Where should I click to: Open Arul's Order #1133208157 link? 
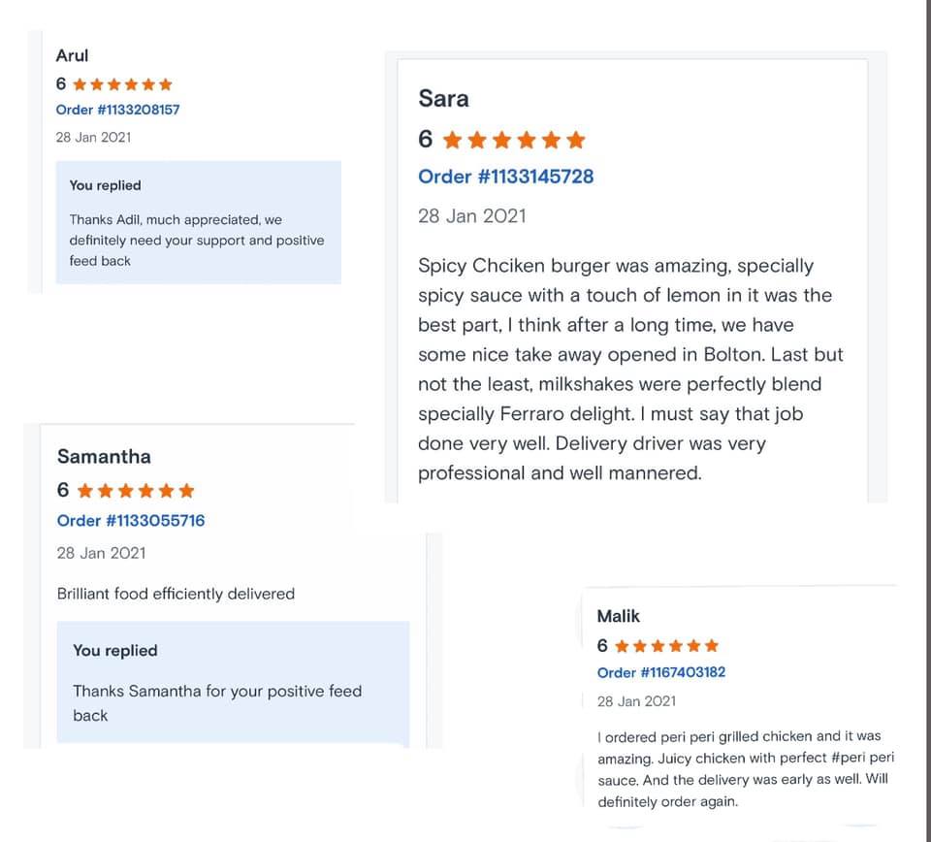(117, 110)
